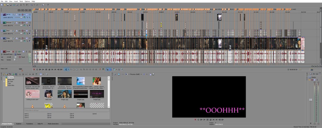Go to project start in timeline transport
This screenshot has width=322, height=128.
pos(52,69)
